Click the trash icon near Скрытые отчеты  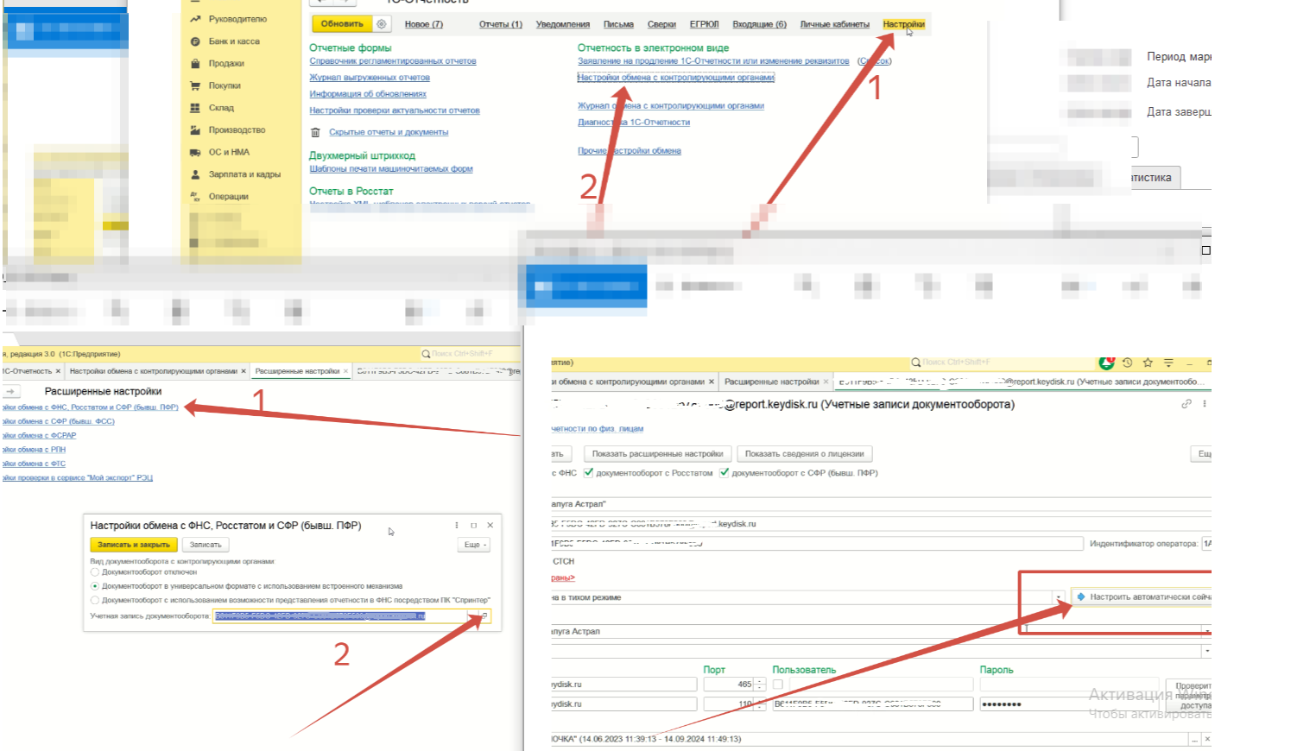pyautogui.click(x=315, y=133)
